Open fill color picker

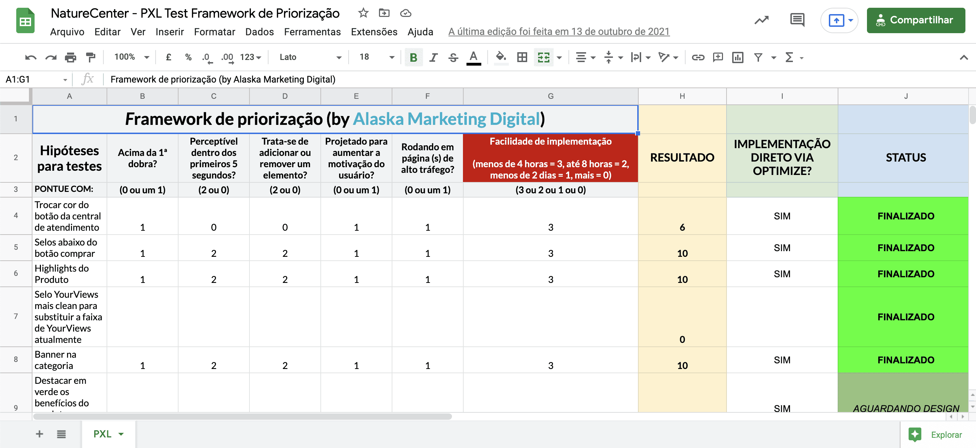pyautogui.click(x=501, y=57)
